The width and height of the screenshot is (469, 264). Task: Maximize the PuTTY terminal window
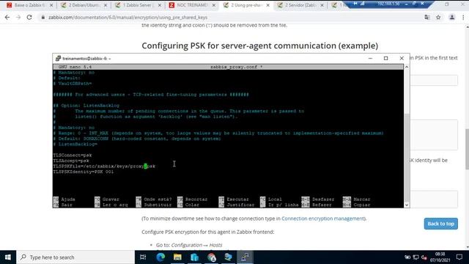(x=386, y=59)
